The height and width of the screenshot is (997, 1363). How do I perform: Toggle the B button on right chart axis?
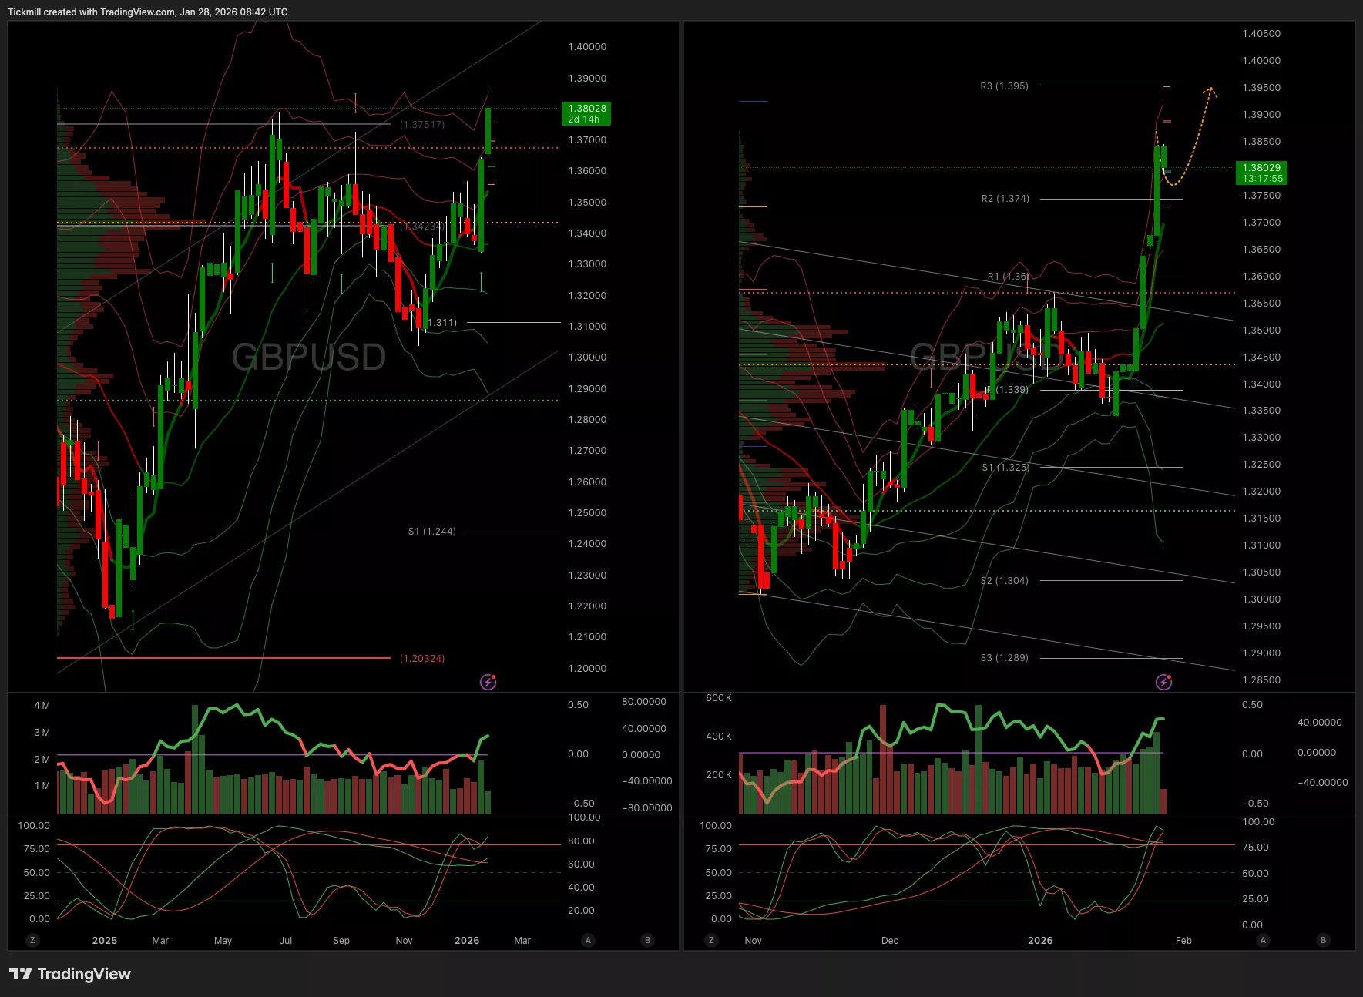(x=1323, y=940)
